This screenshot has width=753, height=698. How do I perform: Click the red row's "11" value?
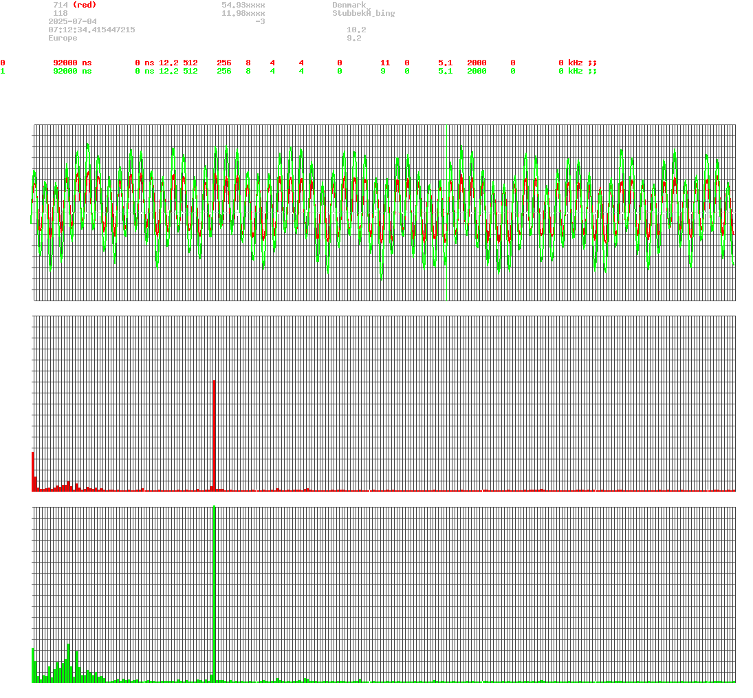coord(385,63)
